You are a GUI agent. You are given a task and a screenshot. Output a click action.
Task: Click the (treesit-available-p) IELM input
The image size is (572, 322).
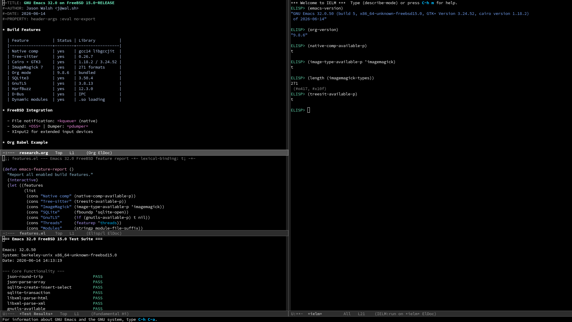pyautogui.click(x=332, y=94)
